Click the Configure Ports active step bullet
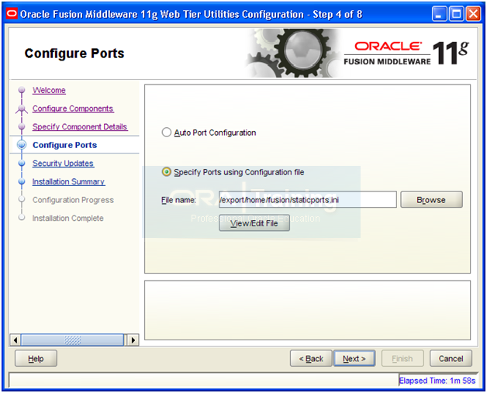 pyautogui.click(x=22, y=145)
